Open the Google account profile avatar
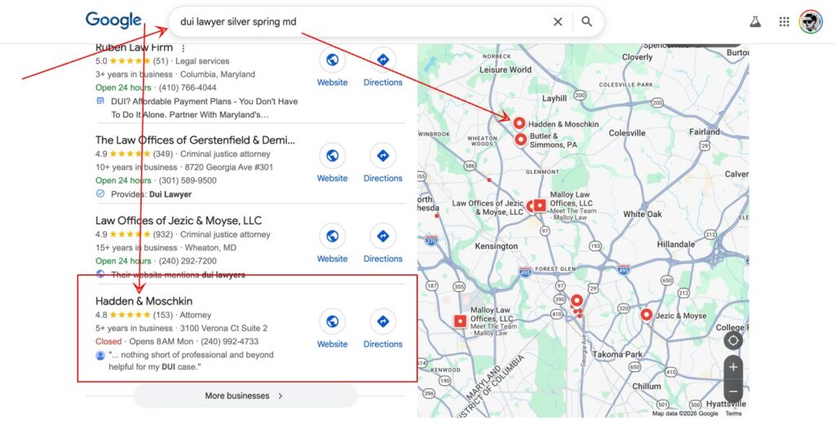The width and height of the screenshot is (835, 430). click(x=811, y=22)
